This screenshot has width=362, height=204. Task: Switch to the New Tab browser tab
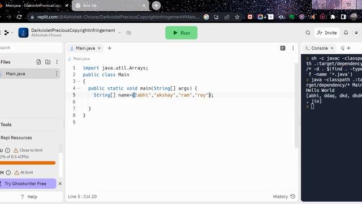[x=111, y=6]
